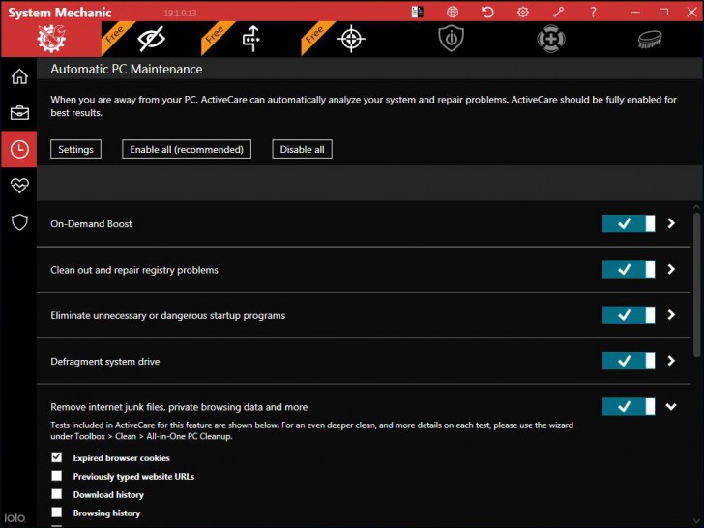This screenshot has height=528, width=704.
Task: Toggle the registry problems repair switch
Action: click(629, 269)
